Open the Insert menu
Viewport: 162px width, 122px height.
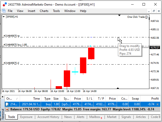click(x=31, y=11)
